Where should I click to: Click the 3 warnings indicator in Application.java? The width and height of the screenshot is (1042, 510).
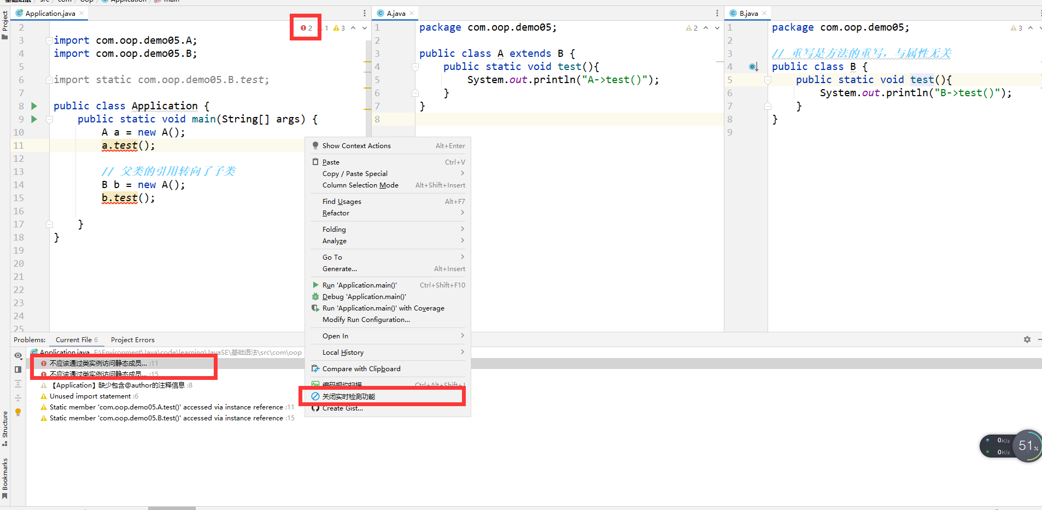click(x=339, y=28)
